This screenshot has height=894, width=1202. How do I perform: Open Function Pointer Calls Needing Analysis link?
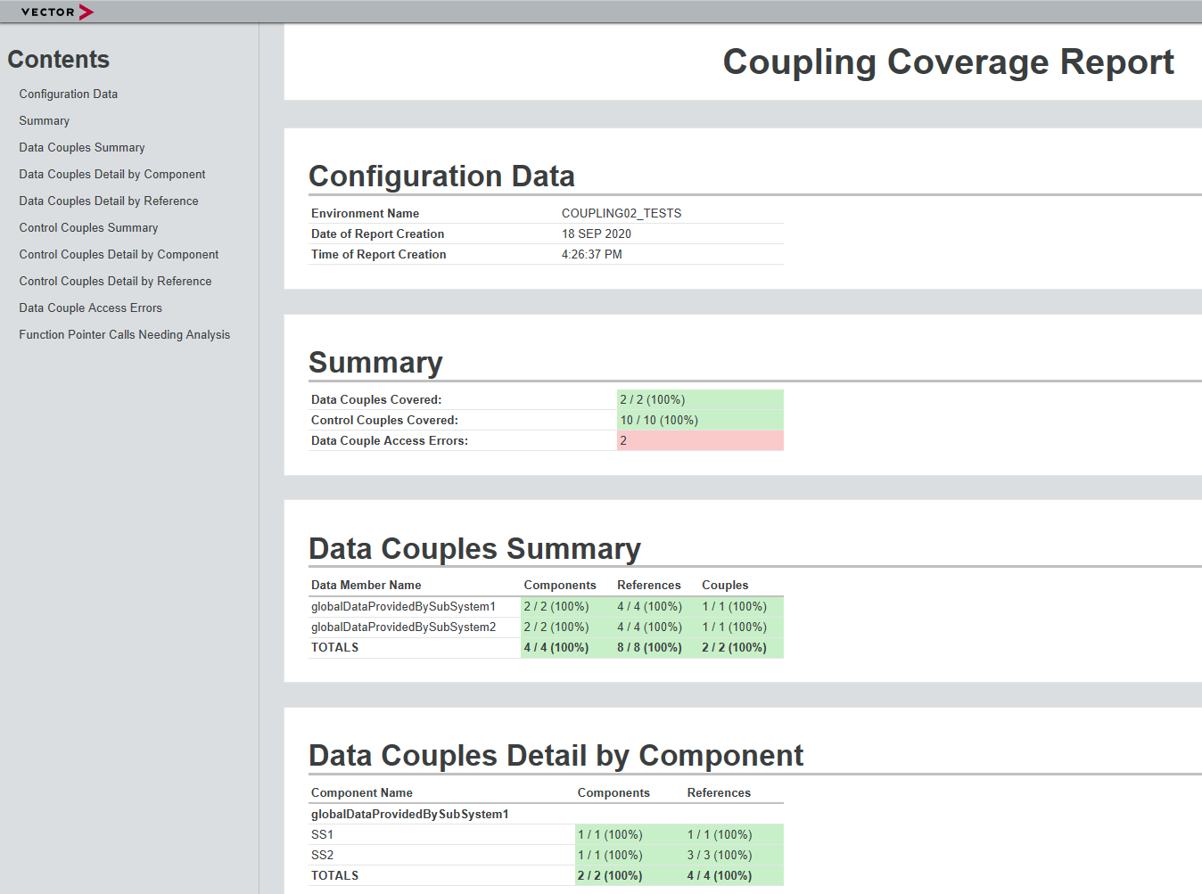(x=125, y=334)
